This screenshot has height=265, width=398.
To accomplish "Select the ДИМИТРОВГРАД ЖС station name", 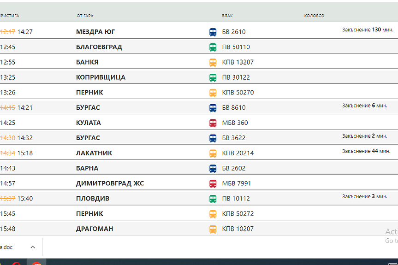I will click(110, 184).
